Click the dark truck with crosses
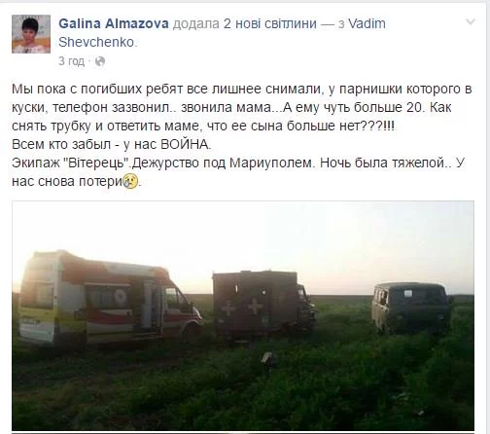Image resolution: width=490 pixels, height=434 pixels. (x=263, y=304)
